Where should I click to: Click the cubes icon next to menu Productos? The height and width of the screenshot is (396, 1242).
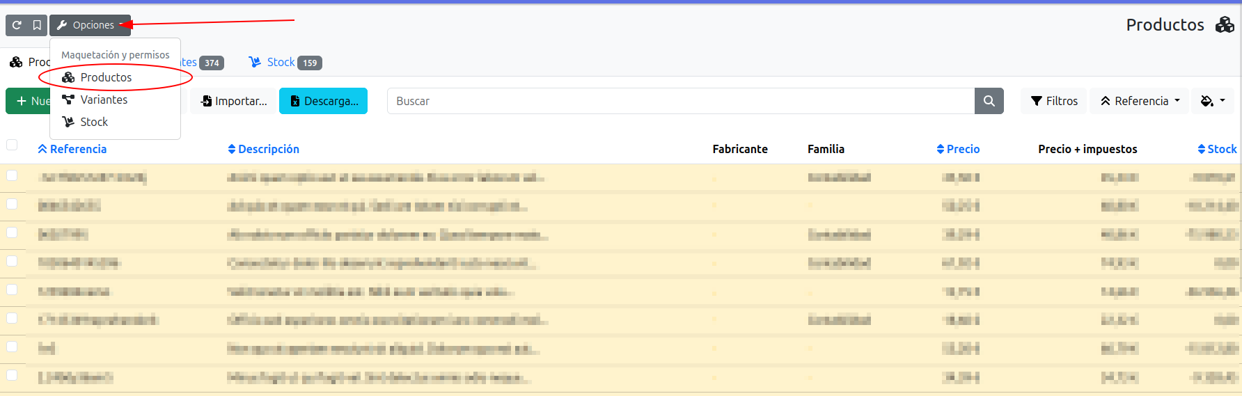point(68,77)
